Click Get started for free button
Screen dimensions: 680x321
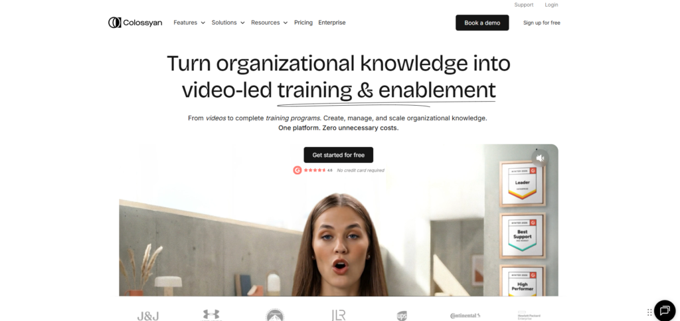point(338,155)
